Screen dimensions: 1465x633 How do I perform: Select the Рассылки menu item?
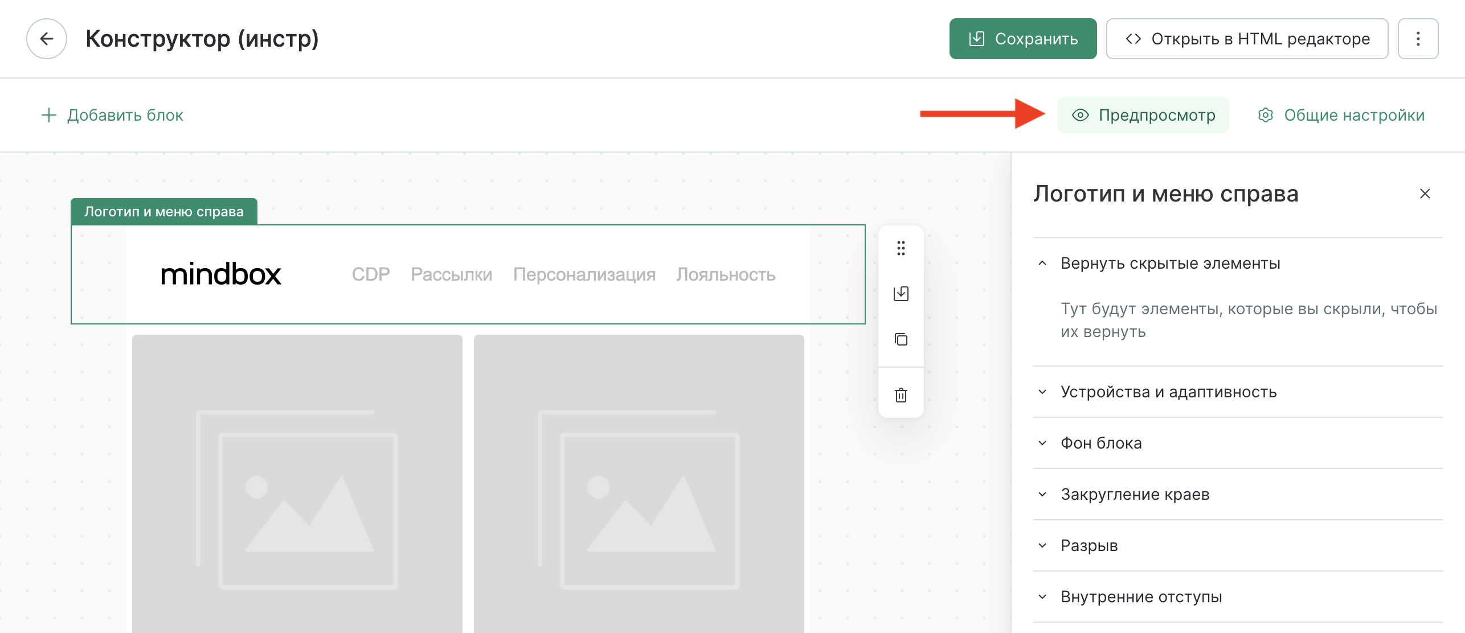[x=451, y=274]
